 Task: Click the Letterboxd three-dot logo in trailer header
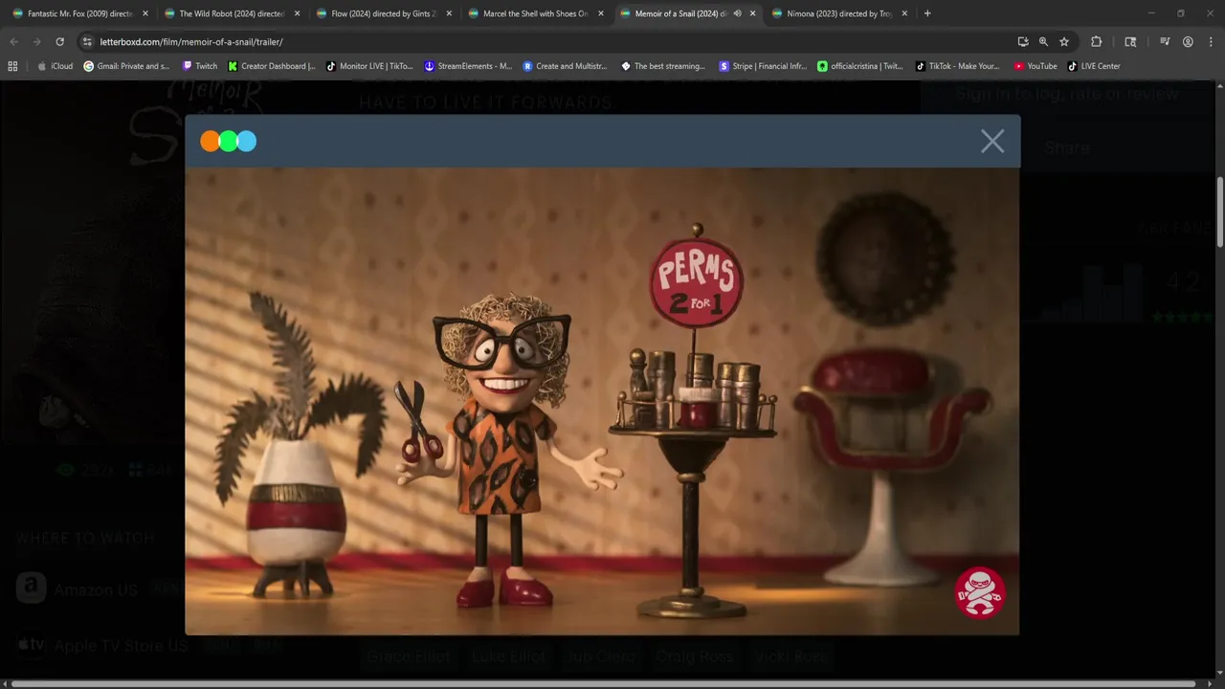[x=228, y=142]
